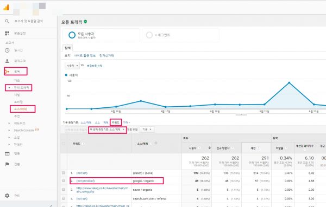Click Add Segment box
This screenshot has height=207, width=326.
[180, 35]
